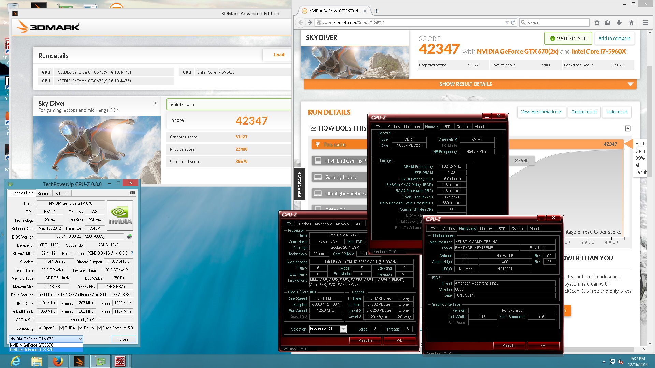Click the Firefox search field
The width and height of the screenshot is (655, 368).
555,22
